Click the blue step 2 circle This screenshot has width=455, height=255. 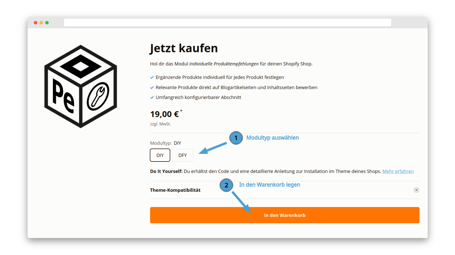coord(226,185)
